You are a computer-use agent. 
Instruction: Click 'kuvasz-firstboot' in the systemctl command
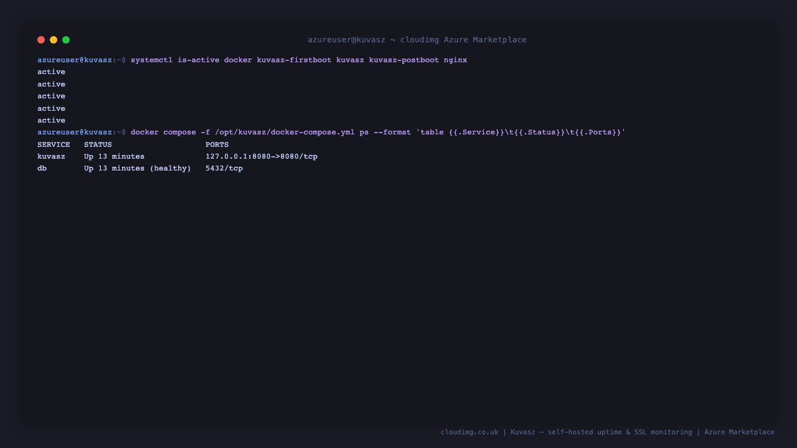294,60
